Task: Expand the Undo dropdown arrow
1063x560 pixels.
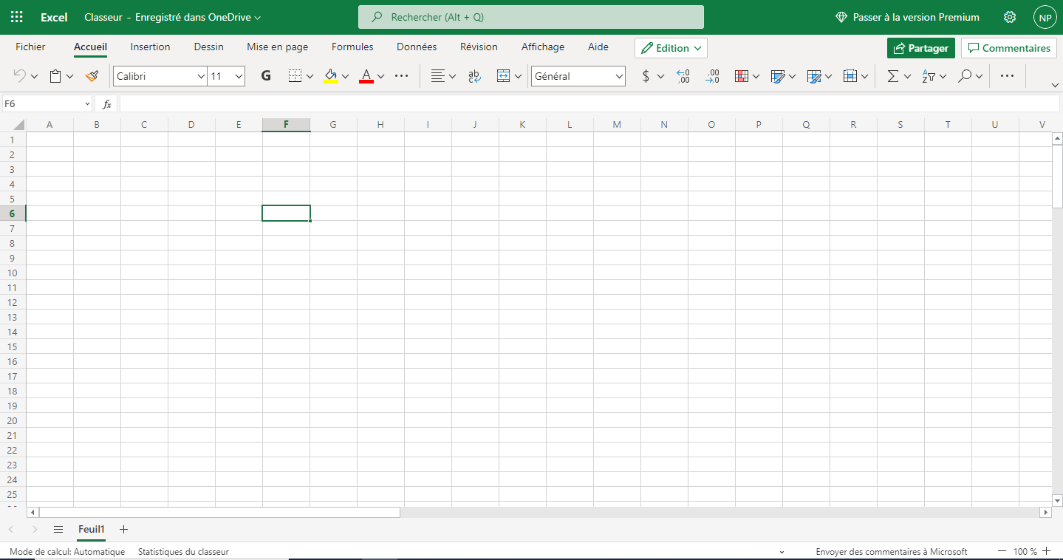Action: [x=34, y=76]
